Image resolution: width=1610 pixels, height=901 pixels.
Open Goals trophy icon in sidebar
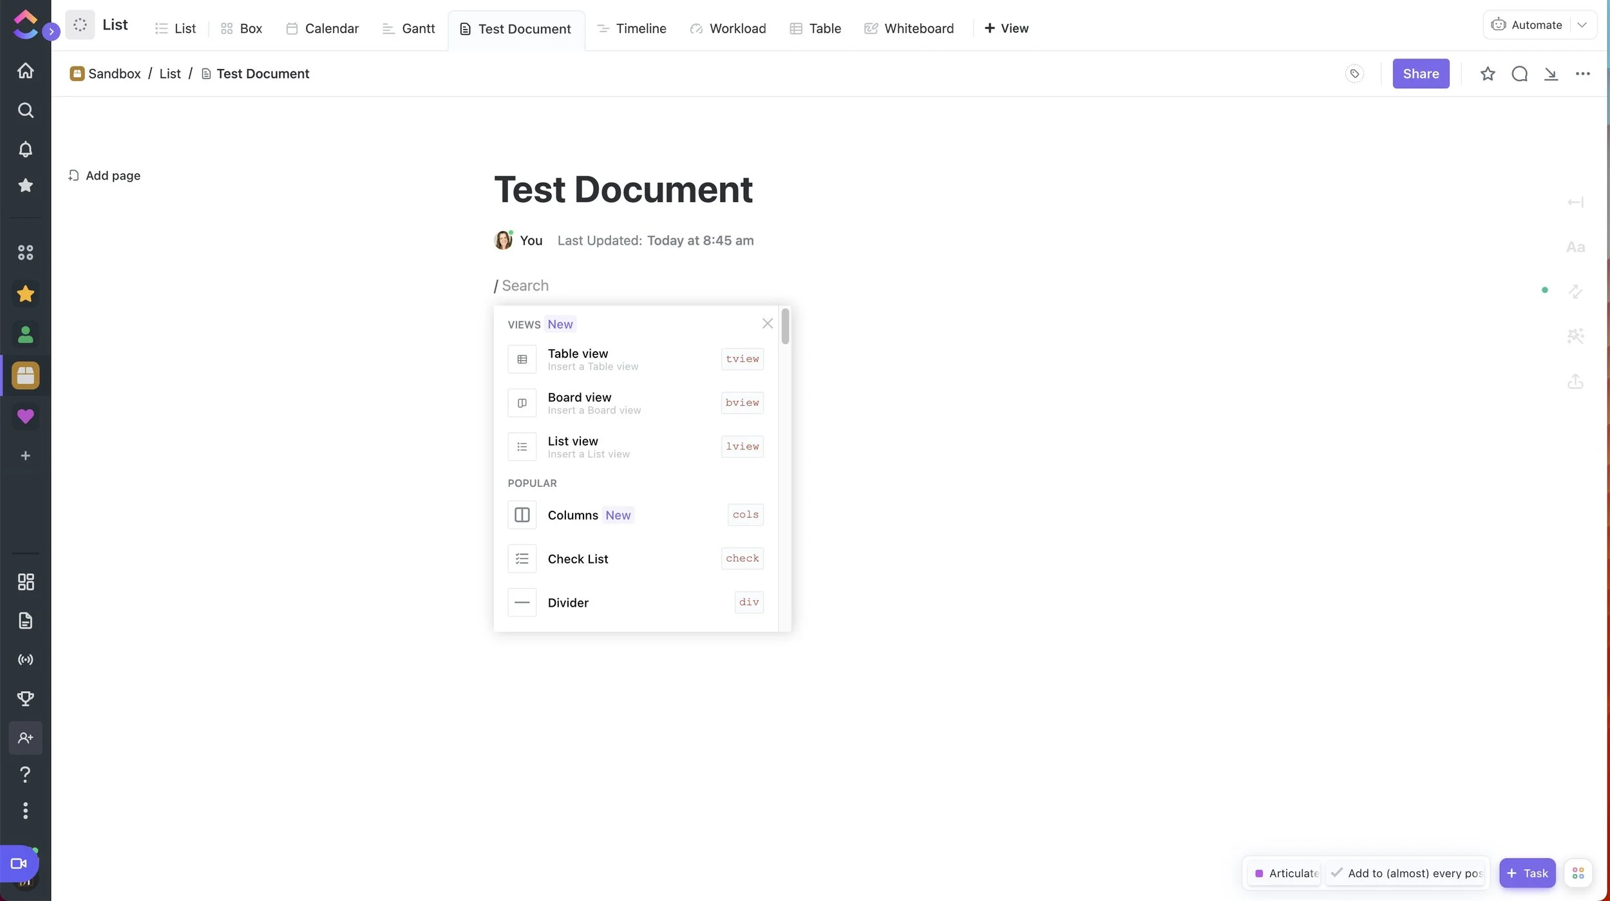pos(25,698)
